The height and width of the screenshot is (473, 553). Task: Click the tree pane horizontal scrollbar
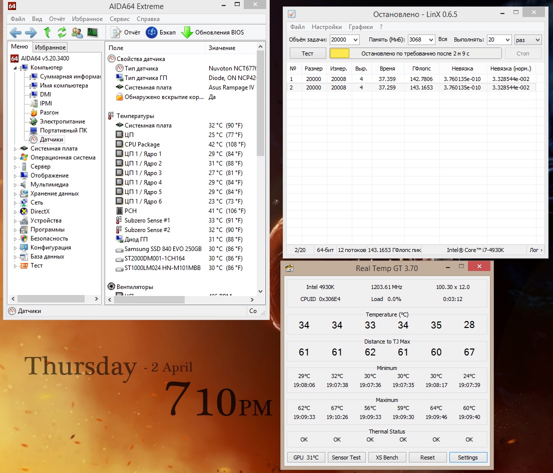[51, 299]
